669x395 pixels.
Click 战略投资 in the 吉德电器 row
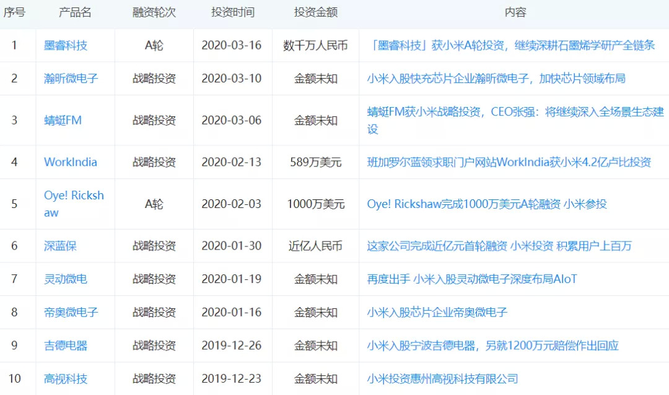click(154, 345)
